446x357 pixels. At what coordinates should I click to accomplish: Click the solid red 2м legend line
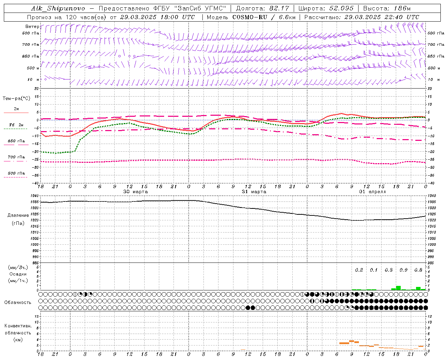16,113
